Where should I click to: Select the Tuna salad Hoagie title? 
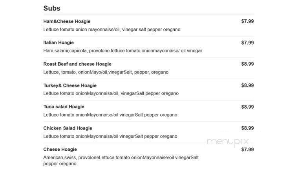click(64, 107)
